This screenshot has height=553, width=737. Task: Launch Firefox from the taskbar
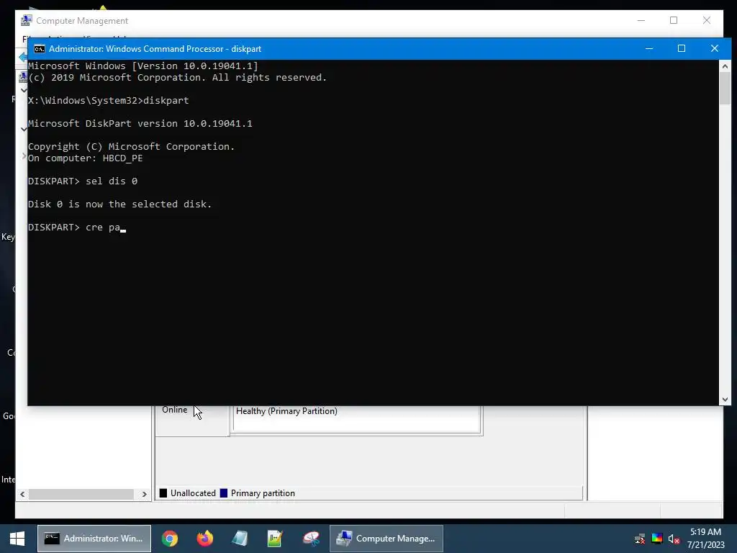pos(204,539)
